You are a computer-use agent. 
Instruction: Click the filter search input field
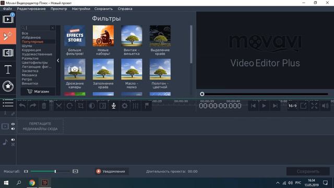(38, 28)
